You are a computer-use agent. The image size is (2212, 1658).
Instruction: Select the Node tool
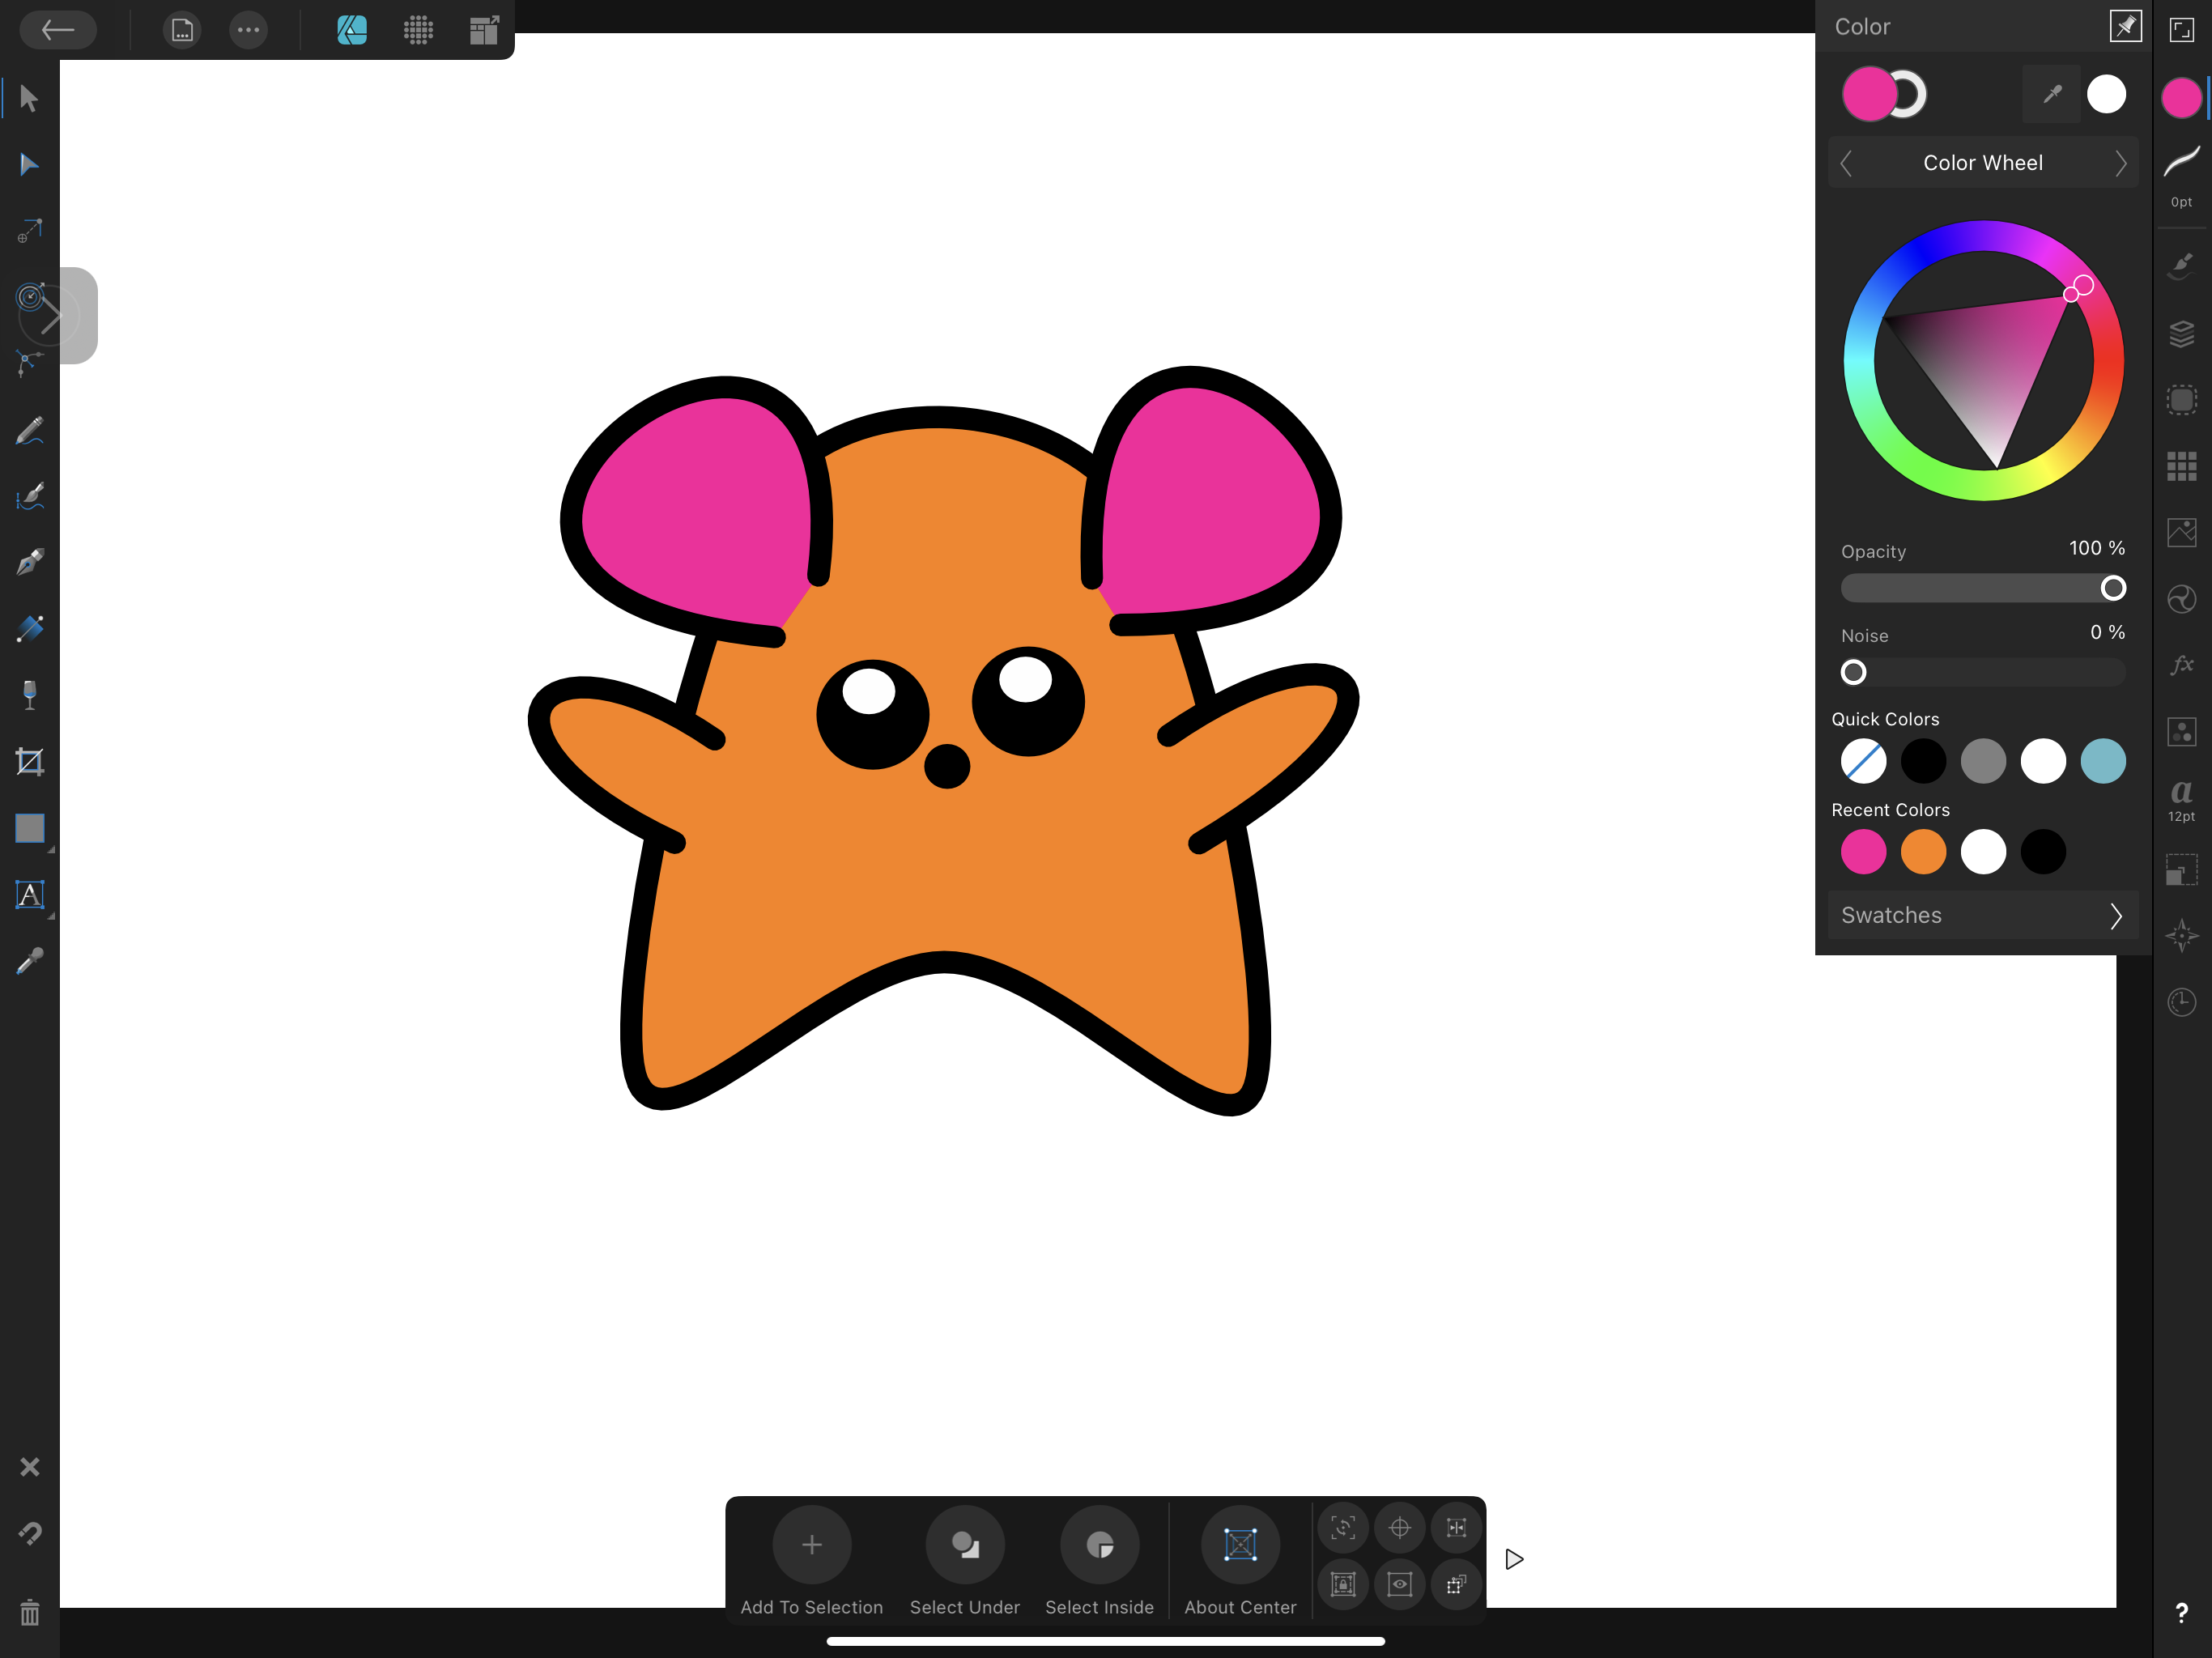pyautogui.click(x=29, y=165)
